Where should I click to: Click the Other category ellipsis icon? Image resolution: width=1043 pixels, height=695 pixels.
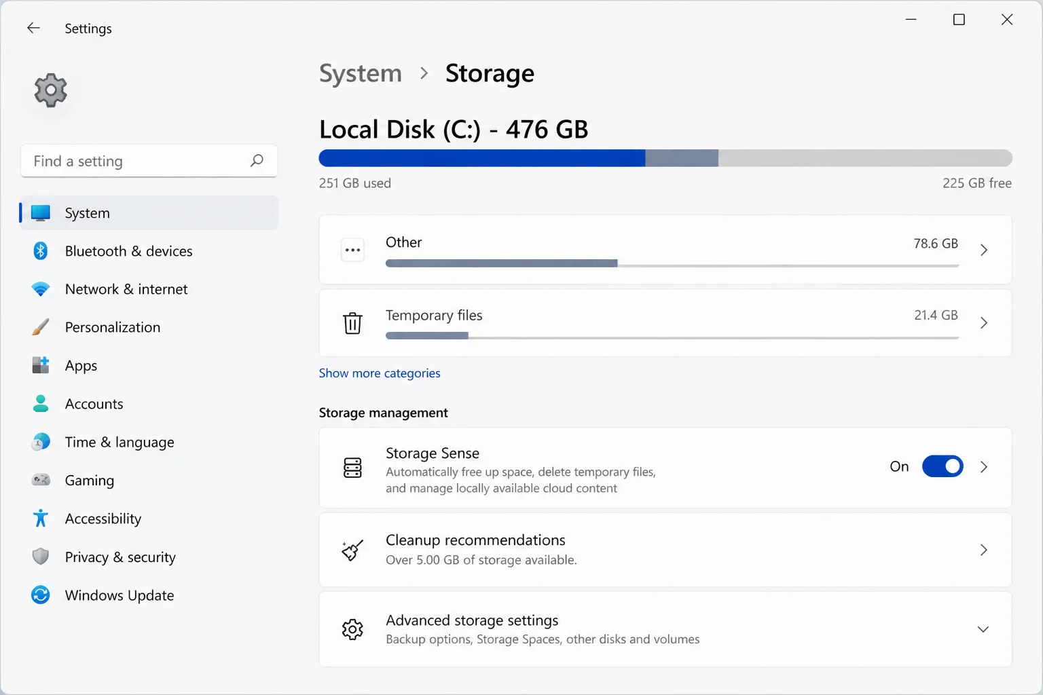click(x=352, y=250)
